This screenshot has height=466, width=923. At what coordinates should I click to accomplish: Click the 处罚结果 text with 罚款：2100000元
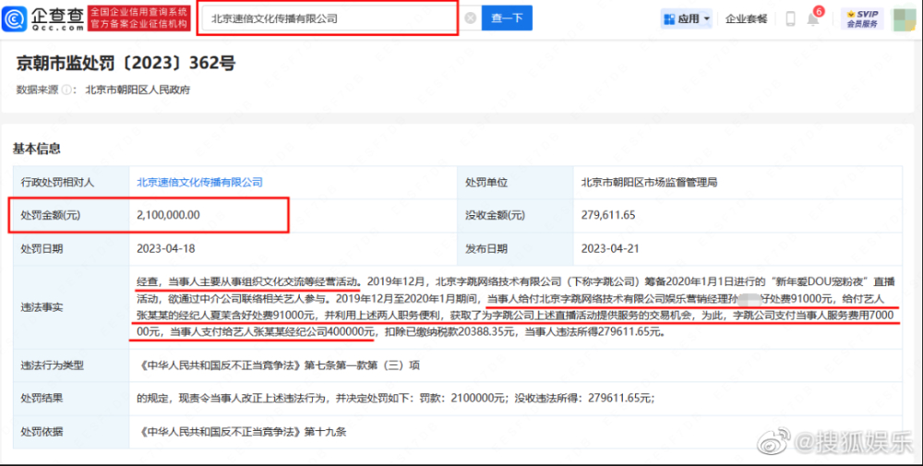coord(396,399)
